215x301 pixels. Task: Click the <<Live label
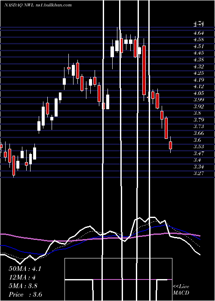pos(181,287)
